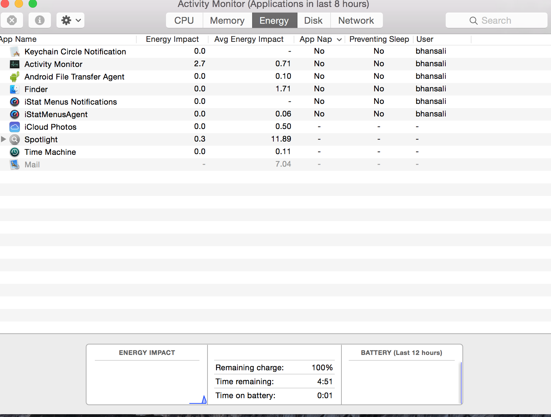Click the iStatMenusAgent icon
Image resolution: width=551 pixels, height=417 pixels.
tap(15, 114)
